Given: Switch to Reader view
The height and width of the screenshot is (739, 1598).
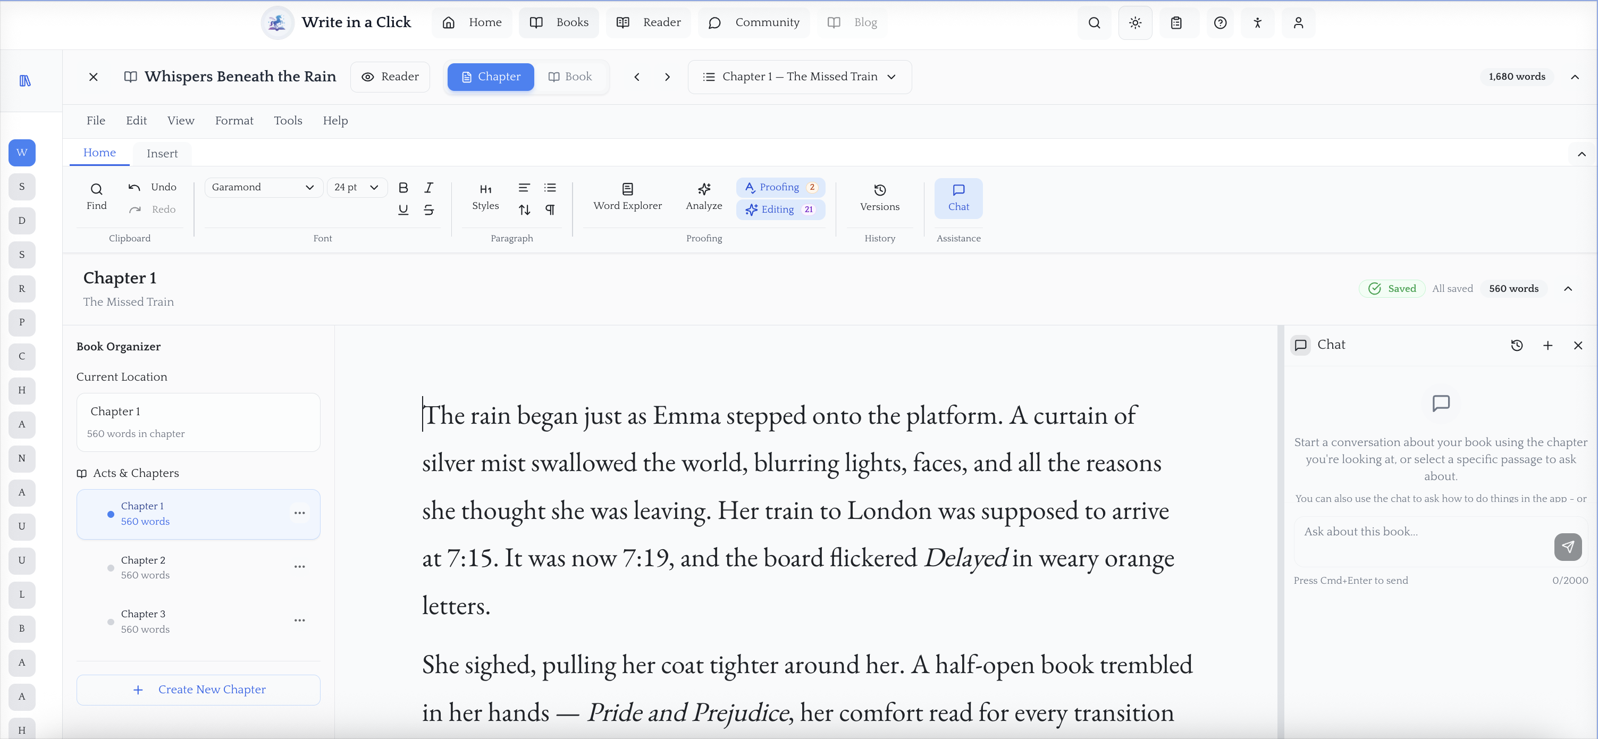Looking at the screenshot, I should 390,77.
